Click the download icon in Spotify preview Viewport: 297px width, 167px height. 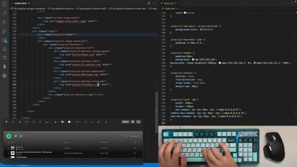click(20, 136)
